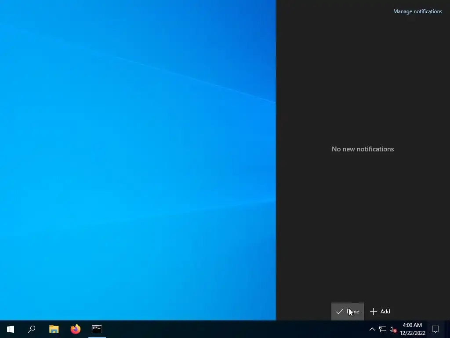
Task: Open Firefox from the taskbar
Action: tap(76, 329)
